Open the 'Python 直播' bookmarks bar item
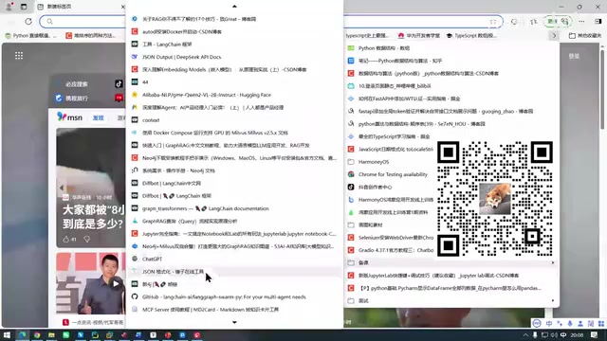Image resolution: width=607 pixels, height=341 pixels. pyautogui.click(x=30, y=36)
